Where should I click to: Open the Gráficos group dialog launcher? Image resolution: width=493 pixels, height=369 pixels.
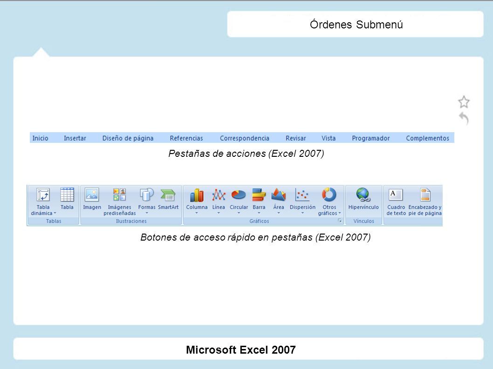[340, 221]
